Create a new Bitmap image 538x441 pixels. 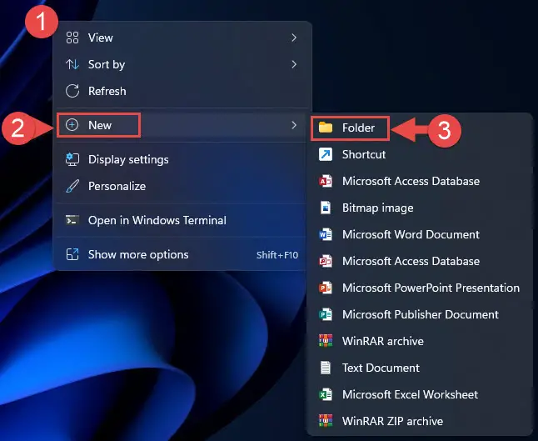click(420, 208)
